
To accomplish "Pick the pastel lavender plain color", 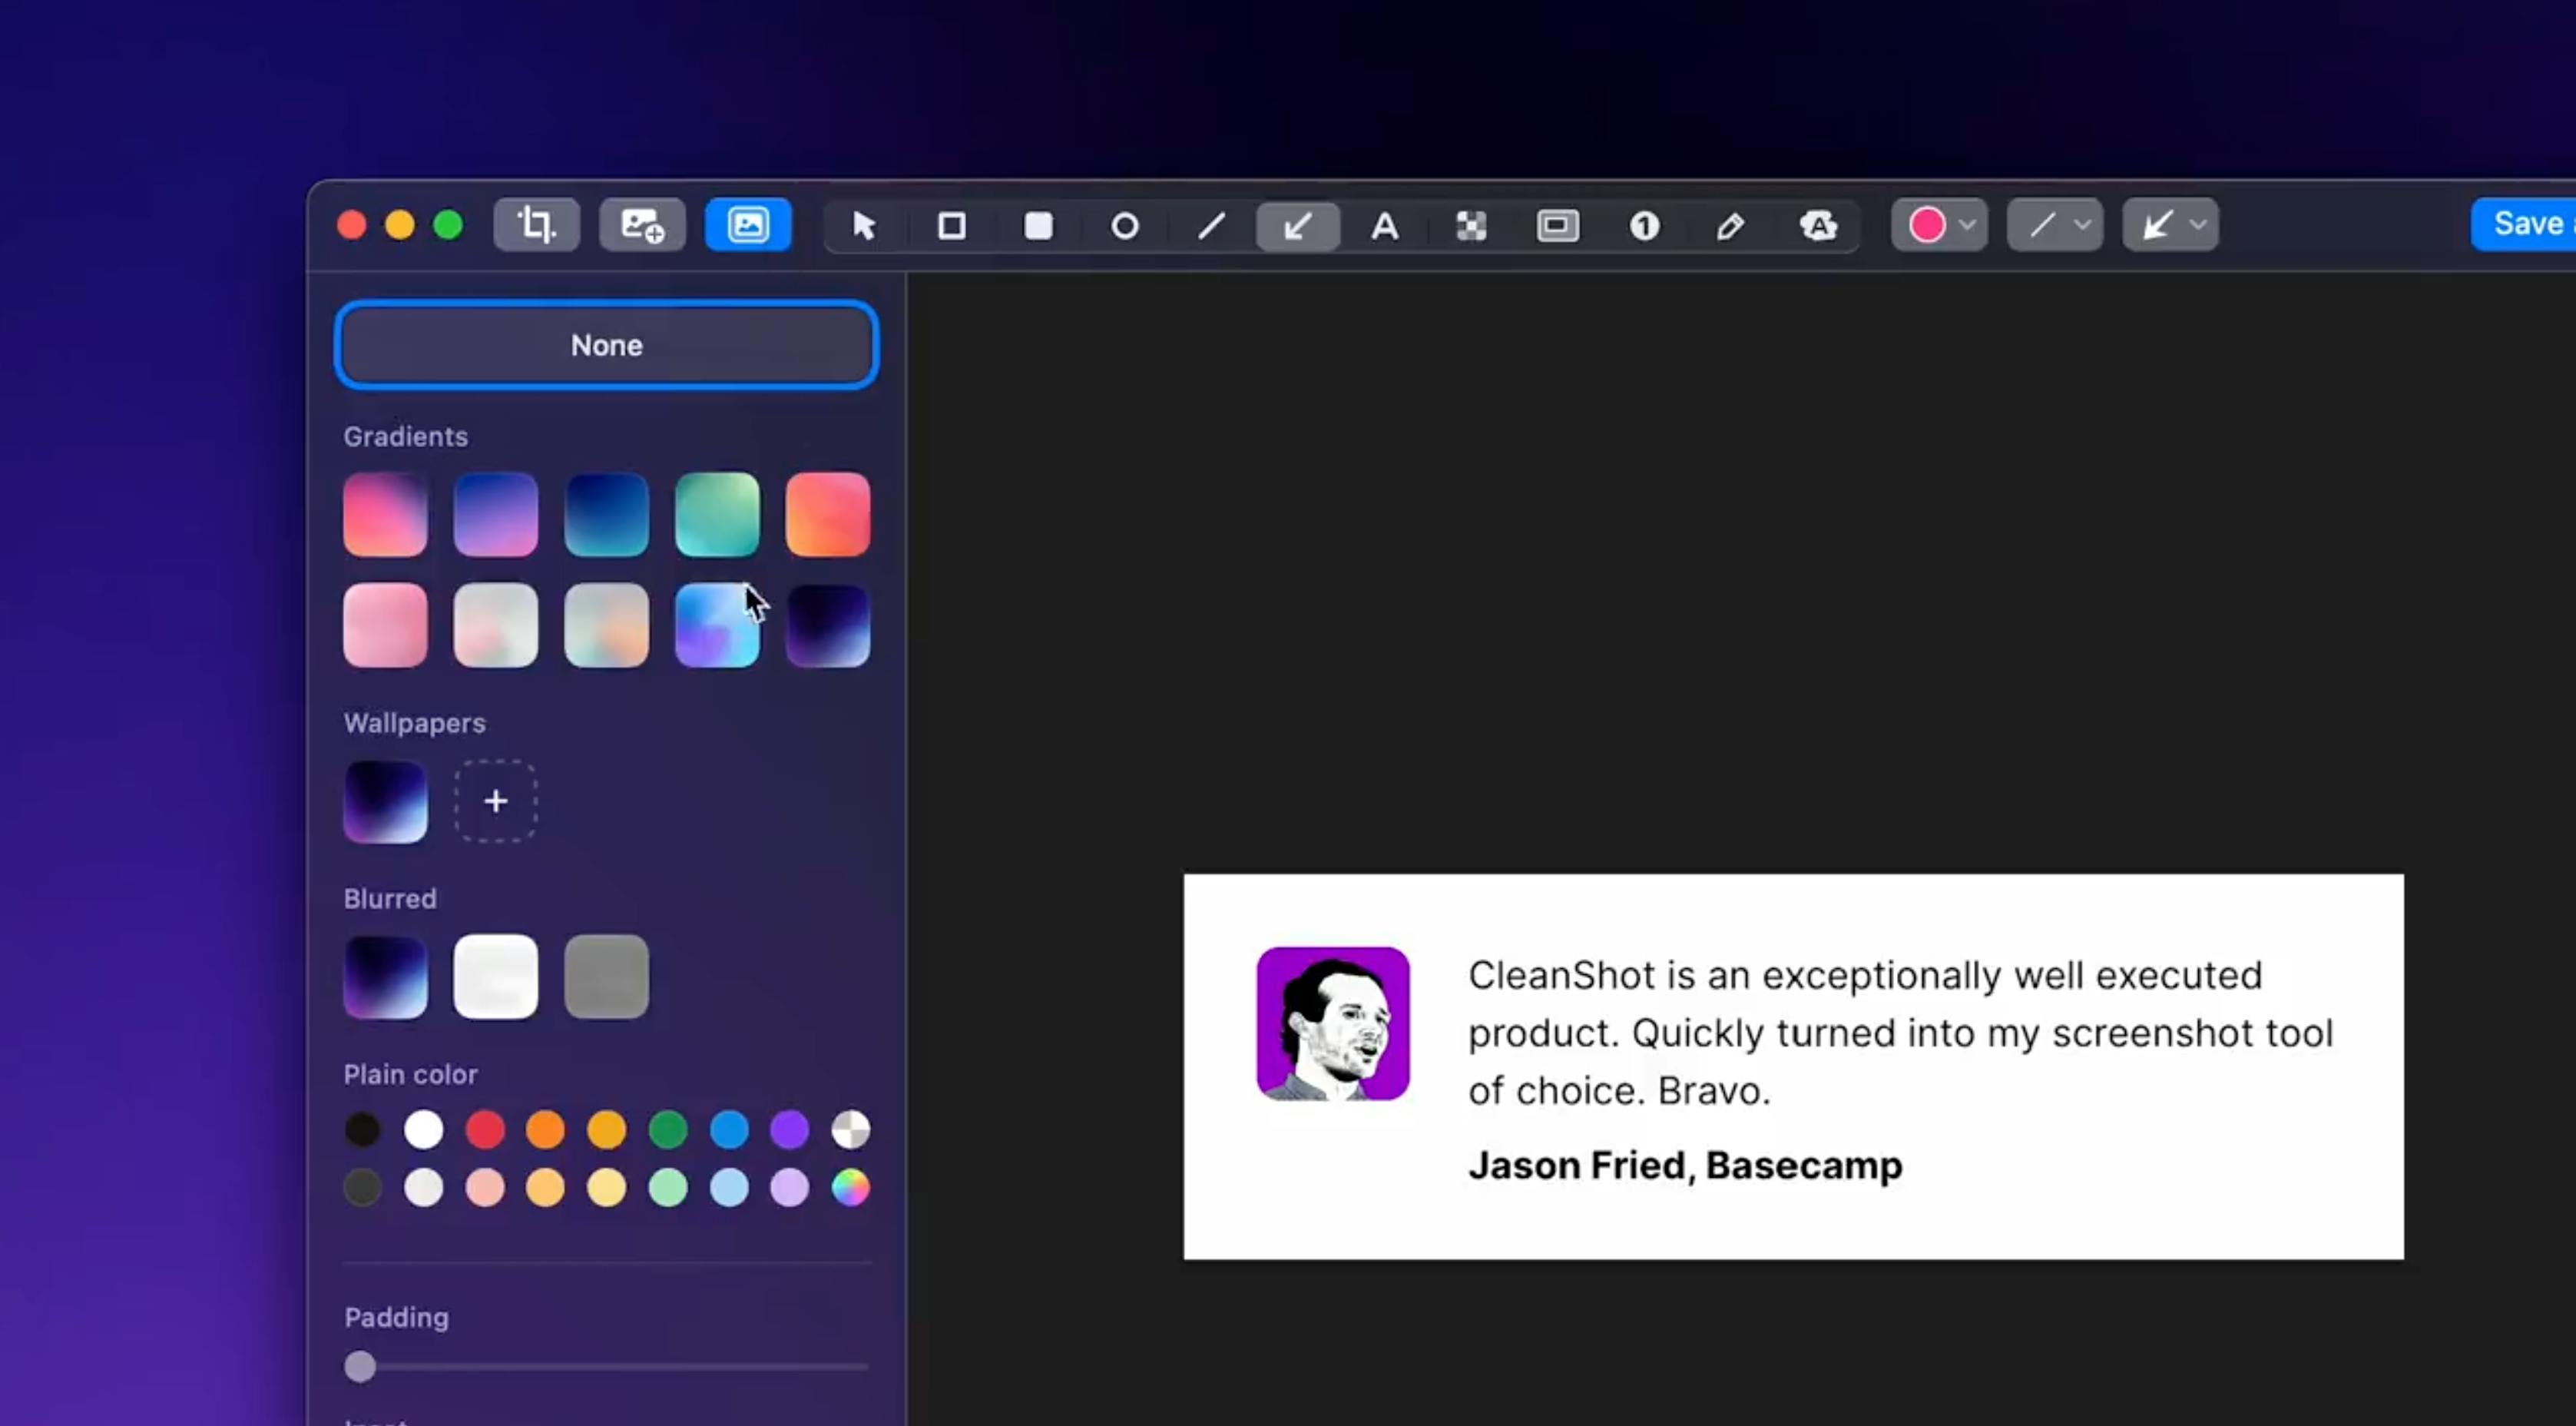I will click(790, 1188).
